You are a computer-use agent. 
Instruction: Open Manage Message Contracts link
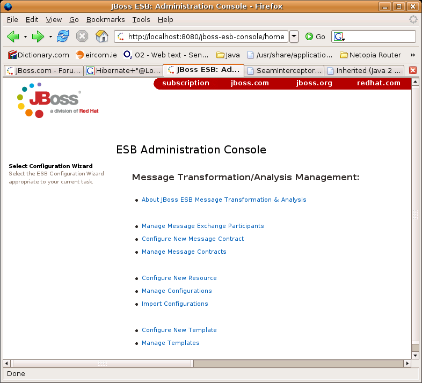pyautogui.click(x=184, y=252)
